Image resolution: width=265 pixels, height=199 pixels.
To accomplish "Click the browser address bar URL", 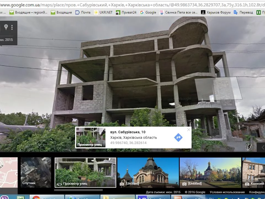I will [x=132, y=5].
